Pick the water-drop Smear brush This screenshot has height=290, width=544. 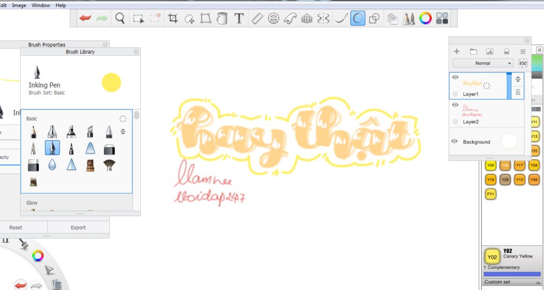point(52,165)
